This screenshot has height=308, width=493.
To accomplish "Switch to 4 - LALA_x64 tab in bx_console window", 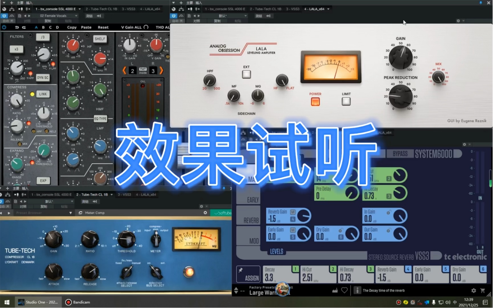I will [x=150, y=9].
